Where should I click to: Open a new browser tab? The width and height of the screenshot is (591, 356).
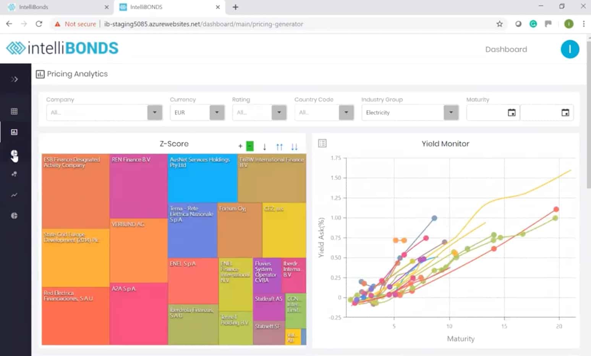(235, 7)
